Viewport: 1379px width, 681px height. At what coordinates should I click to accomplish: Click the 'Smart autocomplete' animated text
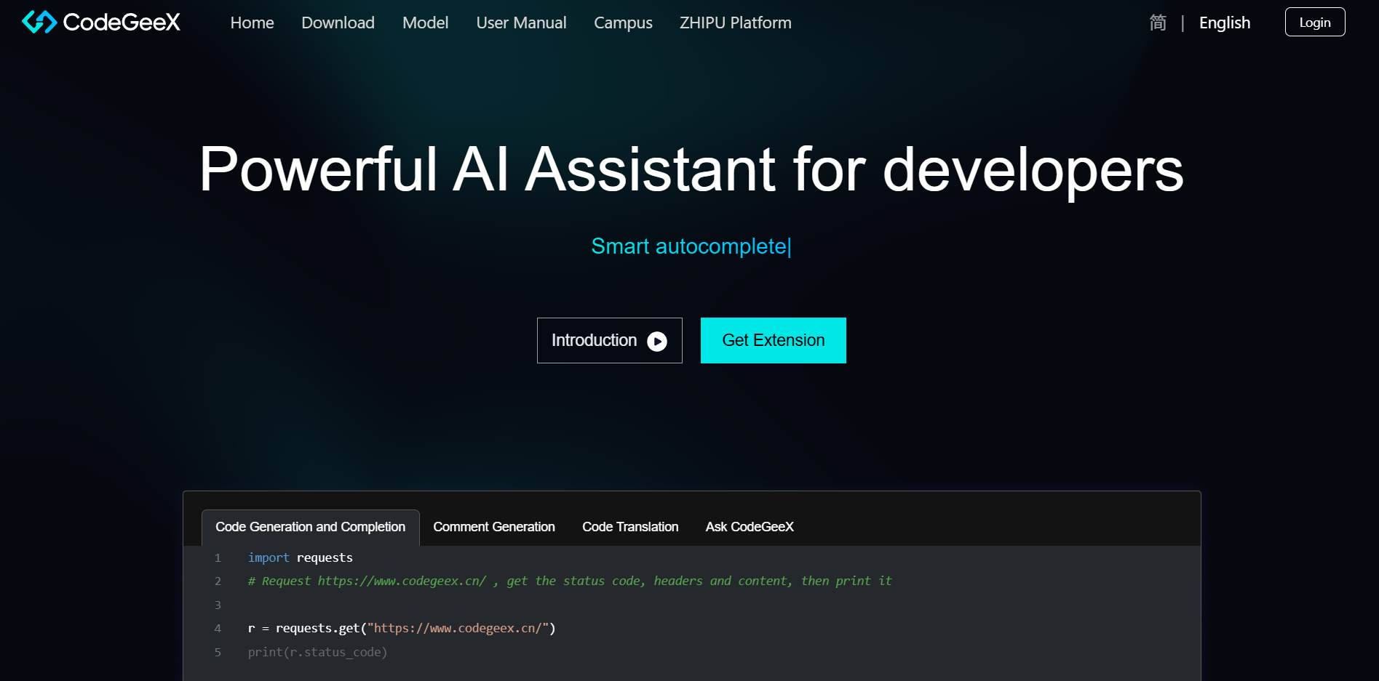tap(691, 246)
